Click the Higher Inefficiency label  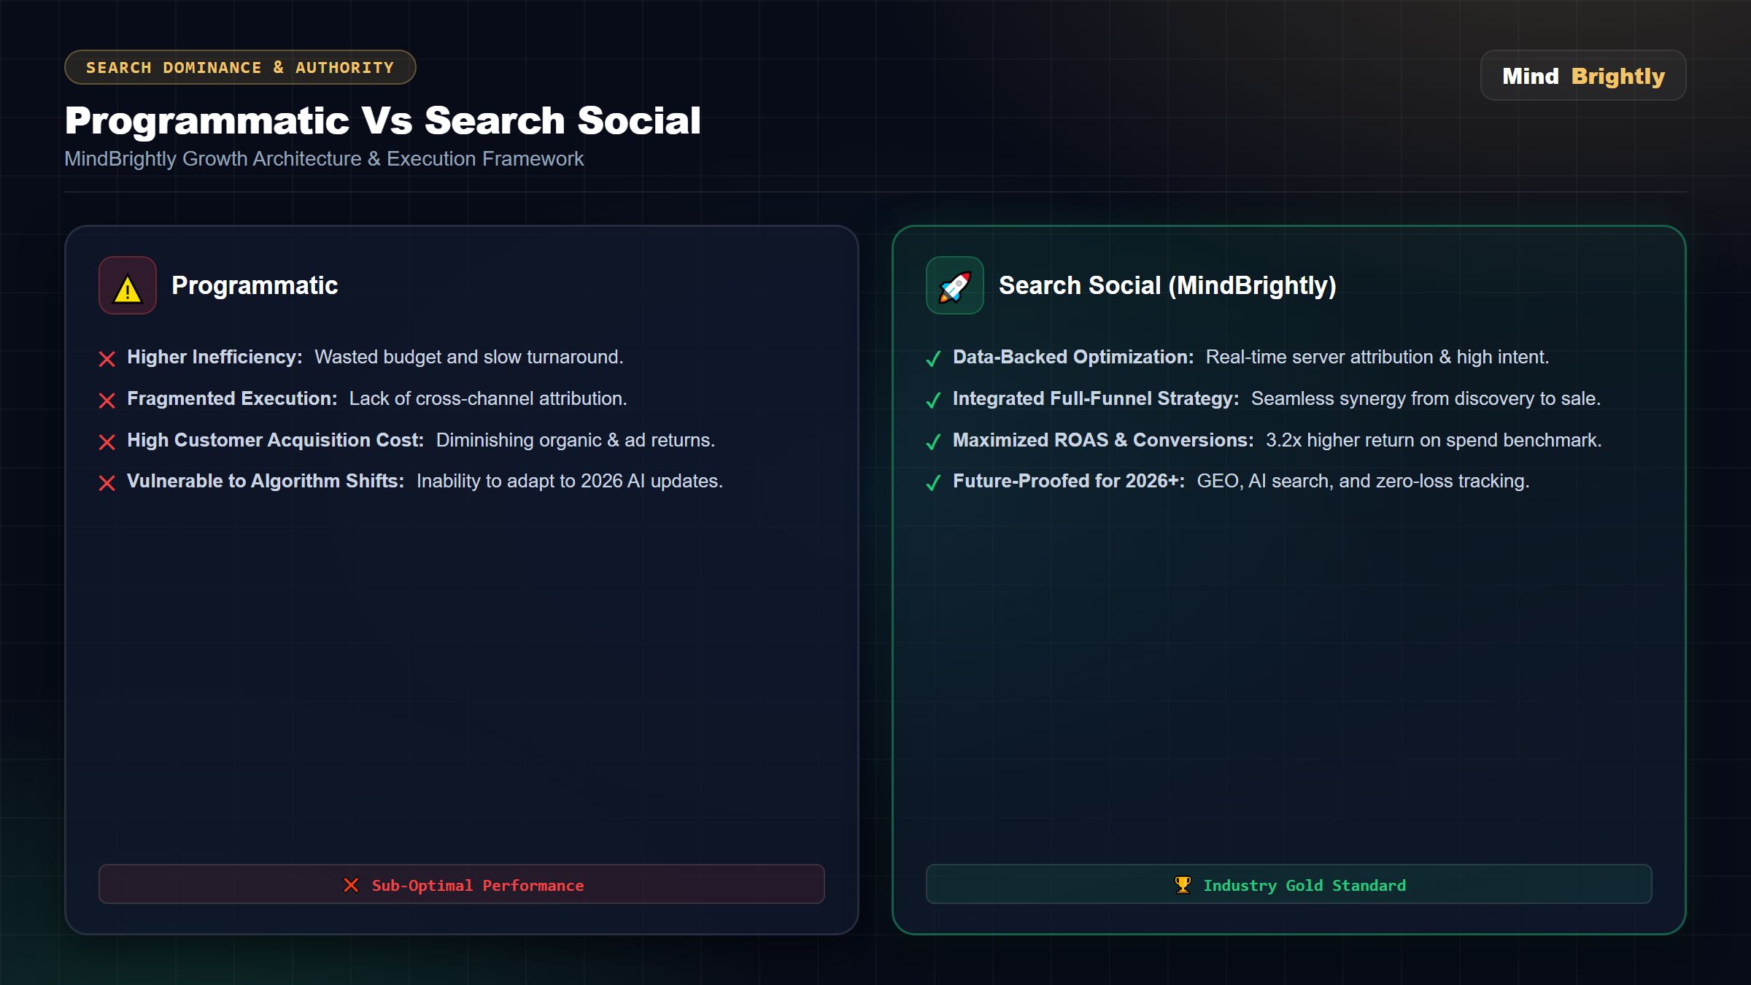[x=214, y=357]
